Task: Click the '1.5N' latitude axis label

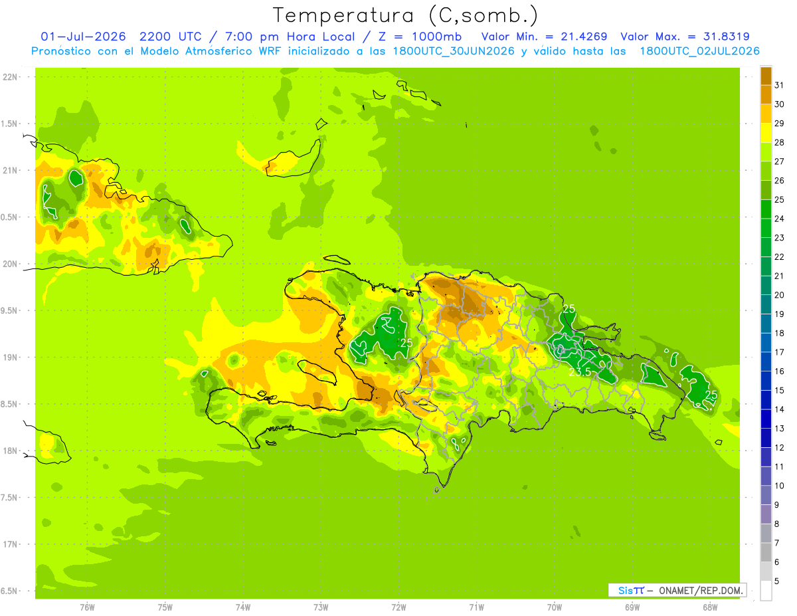Action: 10,124
